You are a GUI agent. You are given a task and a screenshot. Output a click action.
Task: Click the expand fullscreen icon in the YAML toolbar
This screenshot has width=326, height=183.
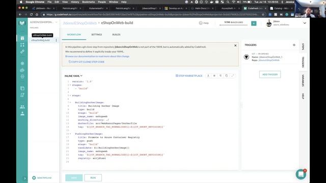[233, 76]
